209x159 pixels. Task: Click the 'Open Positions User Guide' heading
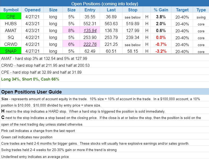pyautogui.click(x=31, y=92)
